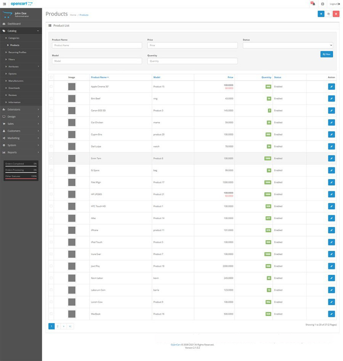Image resolution: width=343 pixels, height=361 pixels.
Task: Check the select-all checkbox in table header
Action: (51, 77)
